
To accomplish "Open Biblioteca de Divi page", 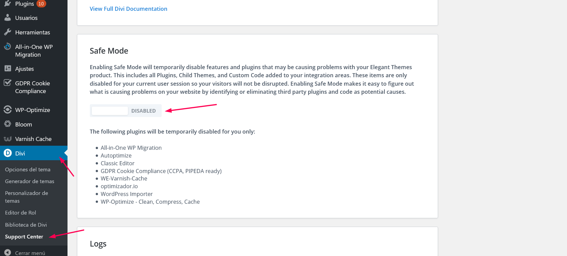I will (x=26, y=225).
